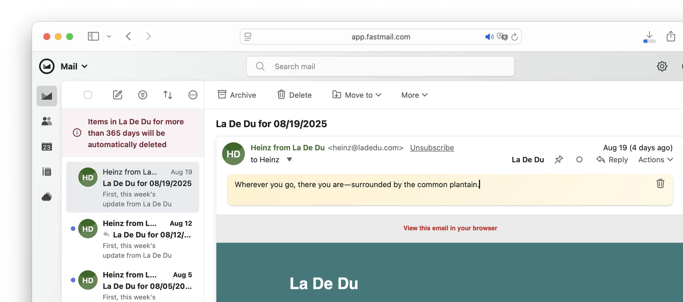The image size is (683, 302).
Task: Toggle the unread circle for this message
Action: click(x=579, y=159)
